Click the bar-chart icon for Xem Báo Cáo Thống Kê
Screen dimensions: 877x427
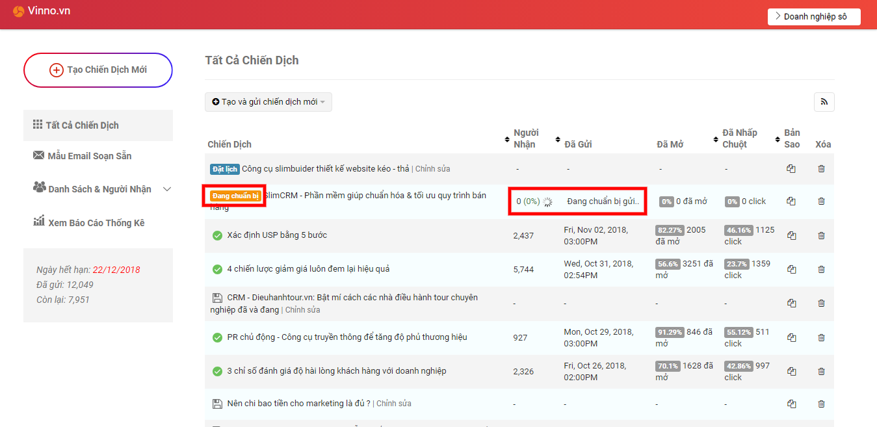point(39,222)
